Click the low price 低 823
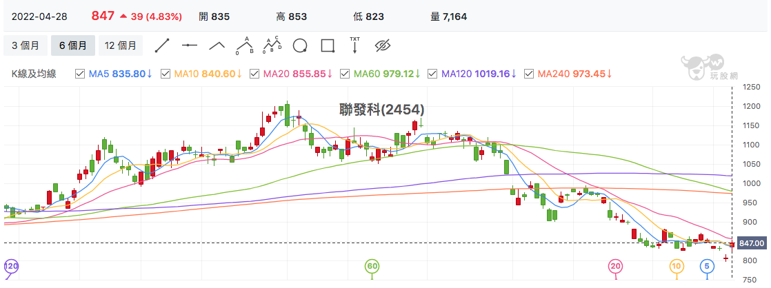771x288 pixels. (368, 17)
